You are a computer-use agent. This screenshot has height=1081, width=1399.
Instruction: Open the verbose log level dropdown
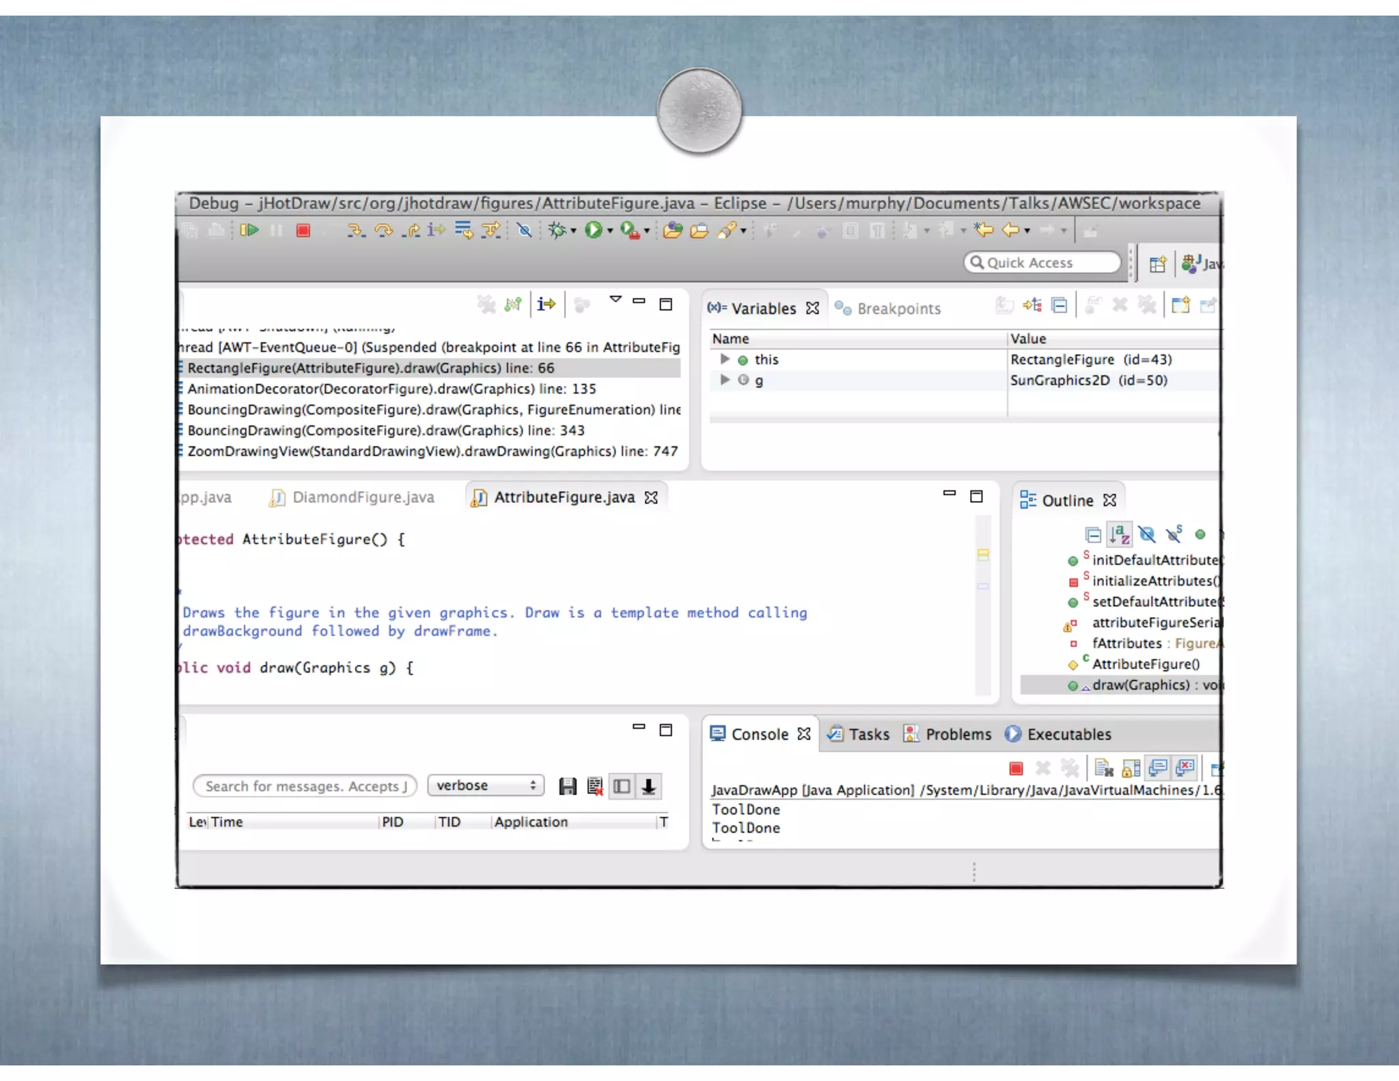(485, 786)
